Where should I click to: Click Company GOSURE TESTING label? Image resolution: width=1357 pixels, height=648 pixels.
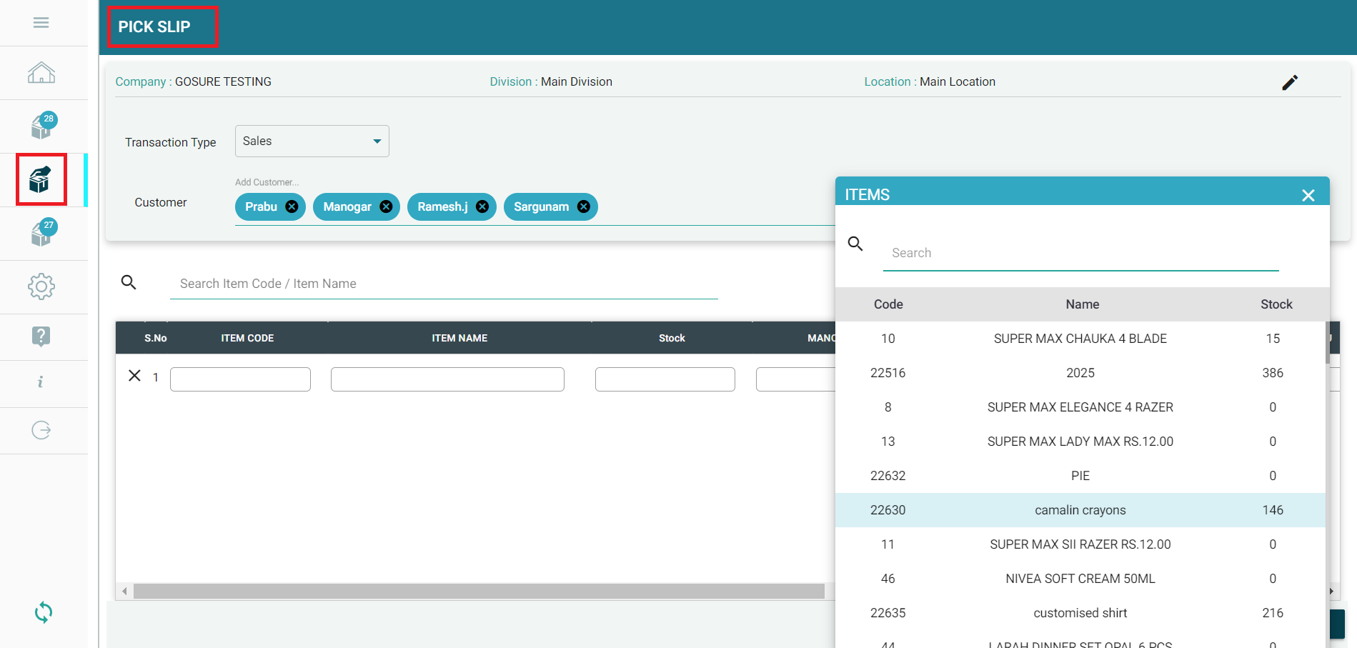(x=194, y=82)
